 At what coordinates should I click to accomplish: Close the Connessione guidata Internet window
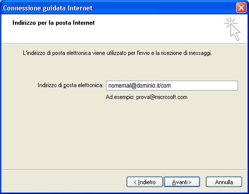coord(241,8)
